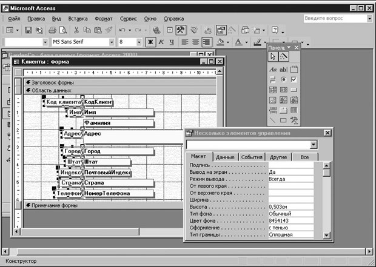Set center text alignment
Image resolution: width=376 pixels, height=267 pixels.
(x=195, y=42)
